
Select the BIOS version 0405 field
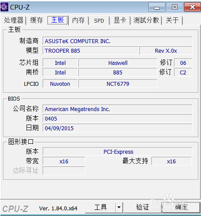coord(117,118)
